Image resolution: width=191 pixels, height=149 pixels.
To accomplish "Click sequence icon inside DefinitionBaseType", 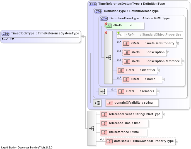I will pos(108,57).
